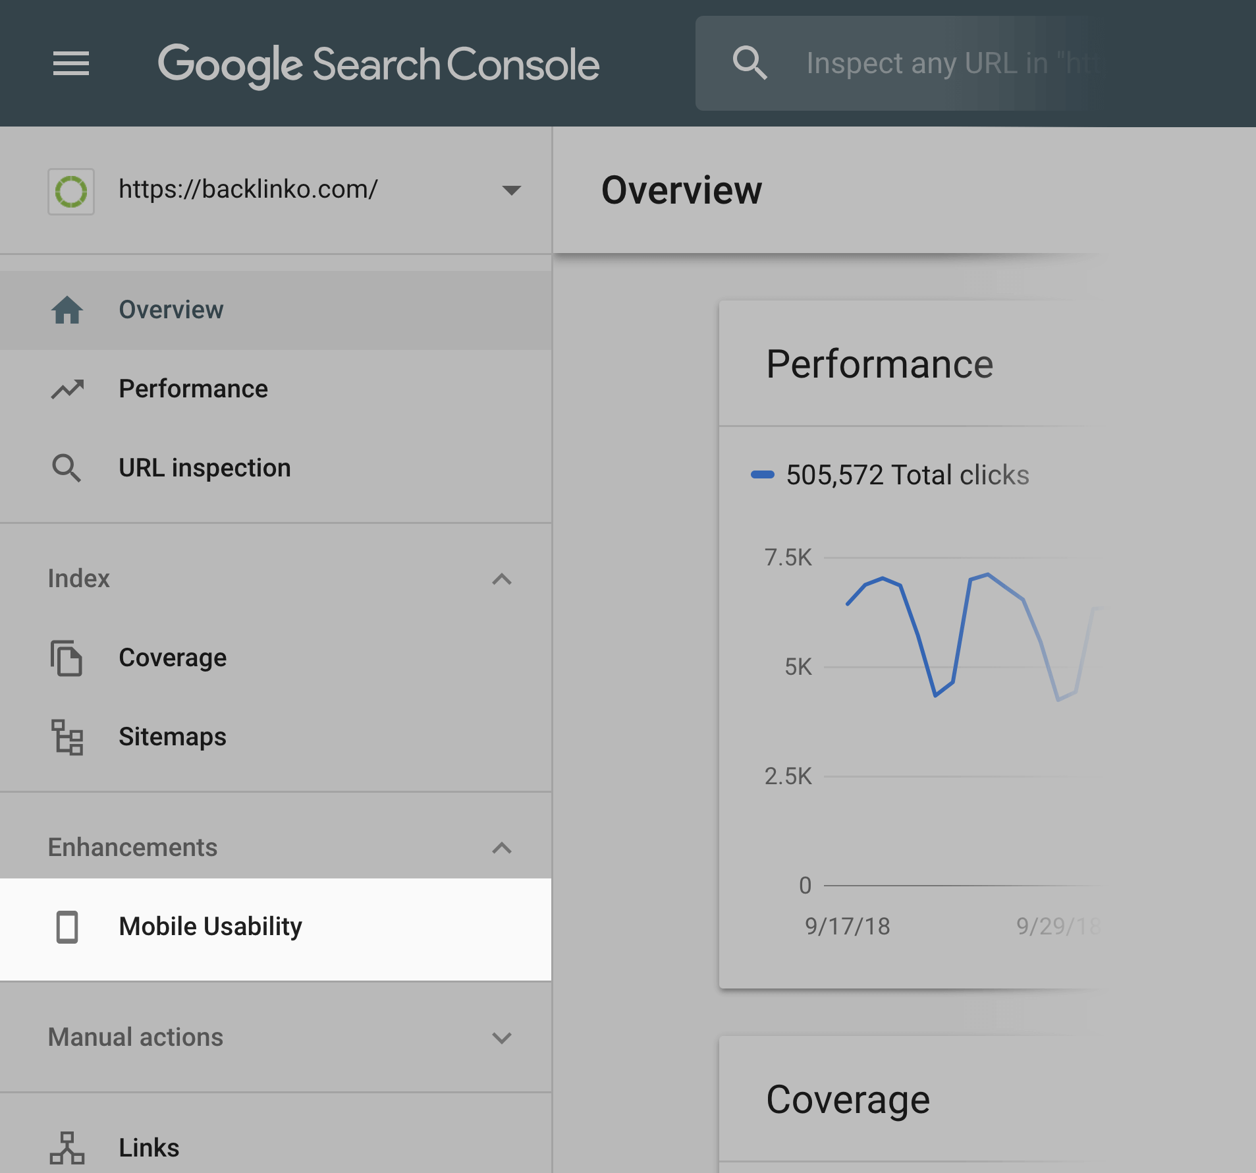
Task: Click the magnifier icon in search bar
Action: pyautogui.click(x=750, y=63)
